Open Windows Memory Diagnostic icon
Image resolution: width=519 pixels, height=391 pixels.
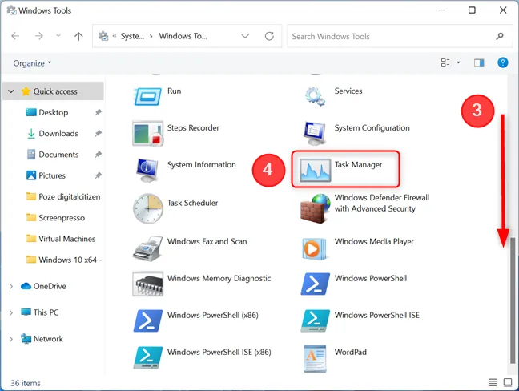point(147,284)
